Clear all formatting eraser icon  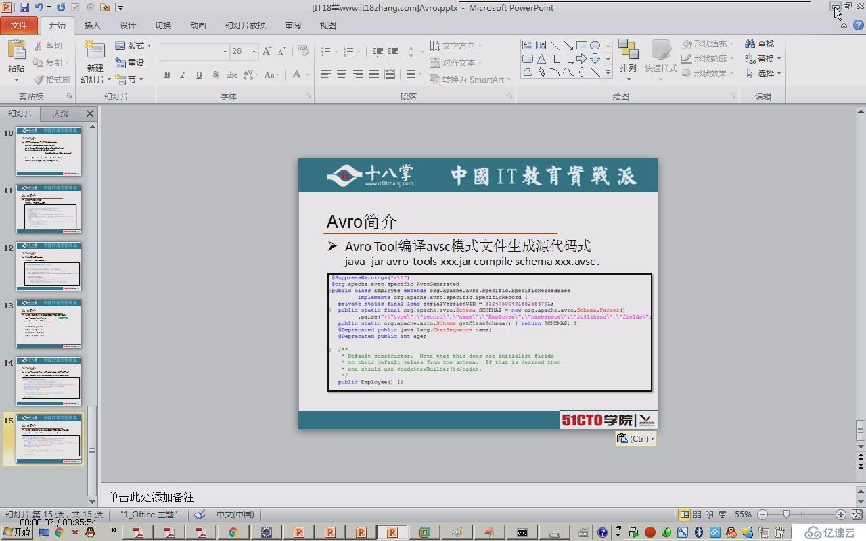303,51
